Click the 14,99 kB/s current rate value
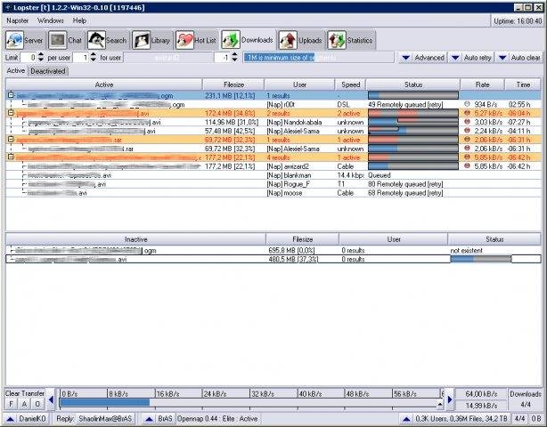This screenshot has height=427, width=547. 481,406
